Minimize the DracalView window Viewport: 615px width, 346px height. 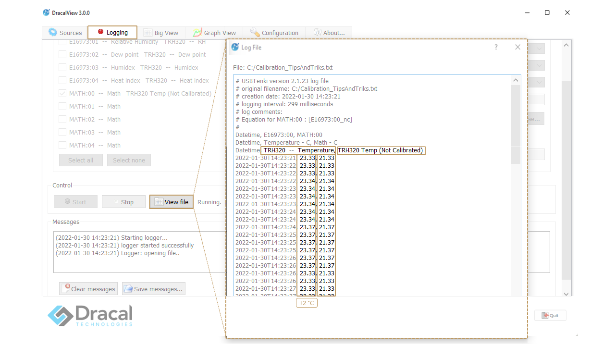tap(527, 12)
